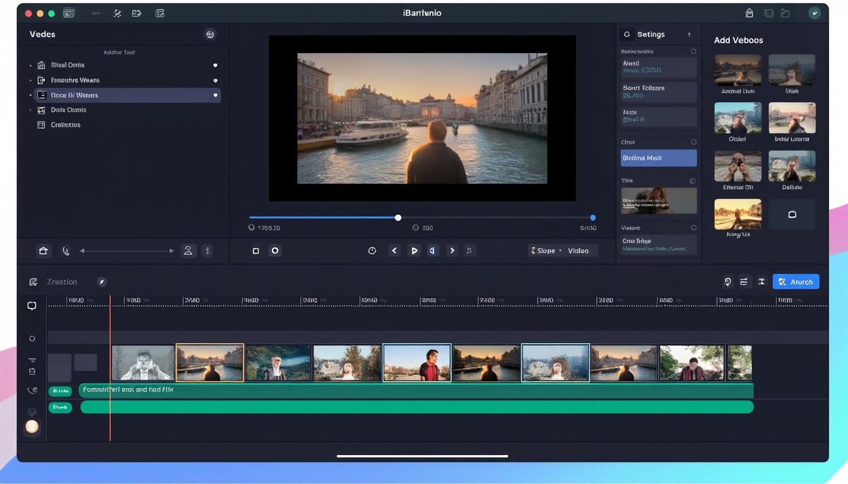Expand the Rleal Omis tree row
The image size is (848, 484).
[x=30, y=66]
